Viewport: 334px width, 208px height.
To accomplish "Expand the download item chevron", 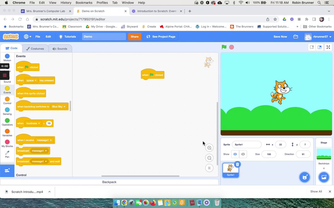I will (49, 192).
